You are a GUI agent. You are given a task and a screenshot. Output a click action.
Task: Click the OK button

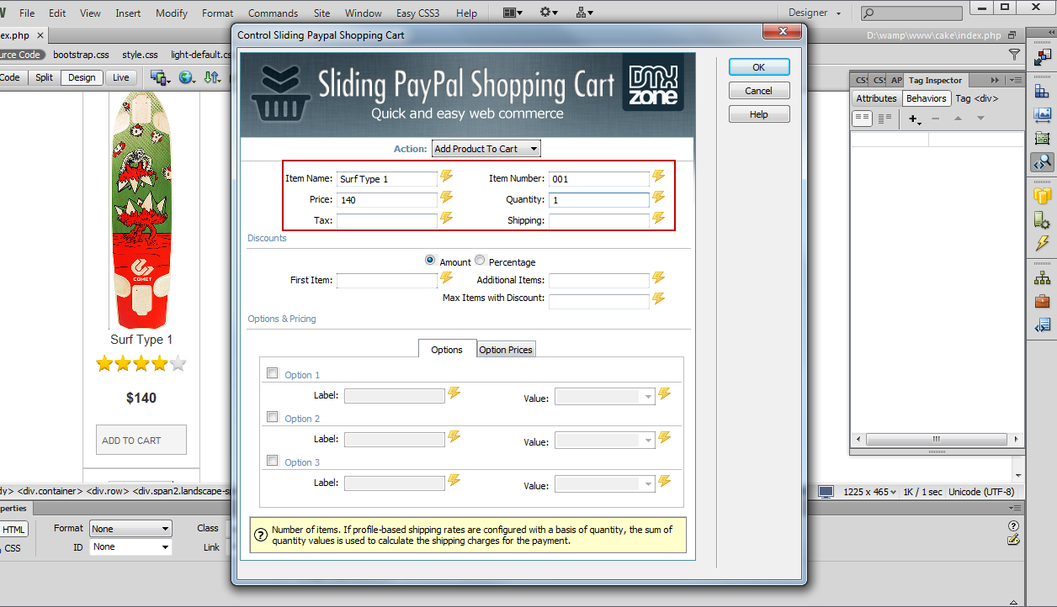759,67
